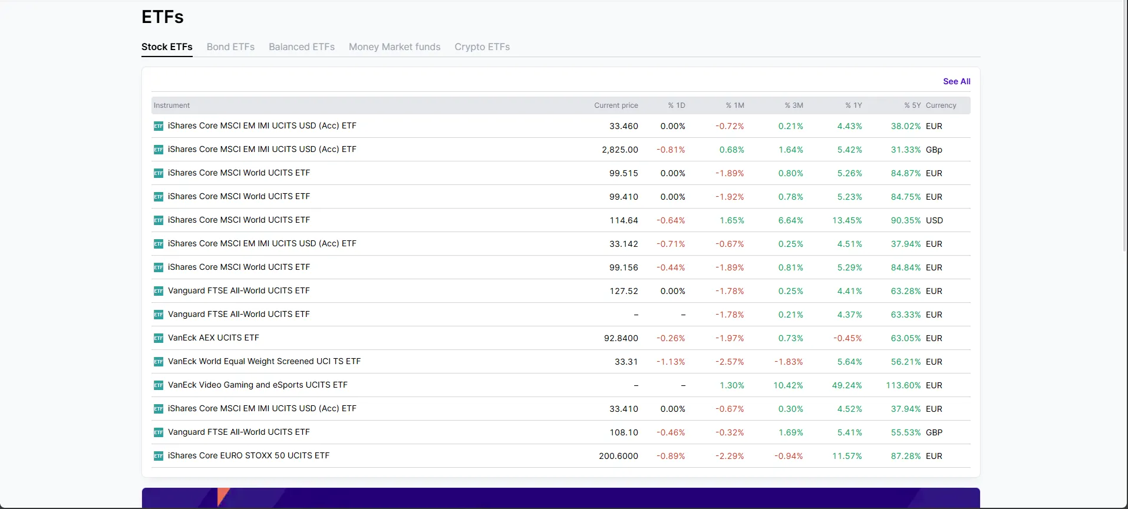Click the 13.45% one-year value
Image resolution: width=1128 pixels, height=509 pixels.
point(847,220)
